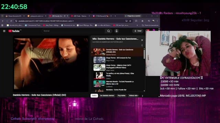
Task: Open the Mix playlist options menu
Action: coord(142,45)
